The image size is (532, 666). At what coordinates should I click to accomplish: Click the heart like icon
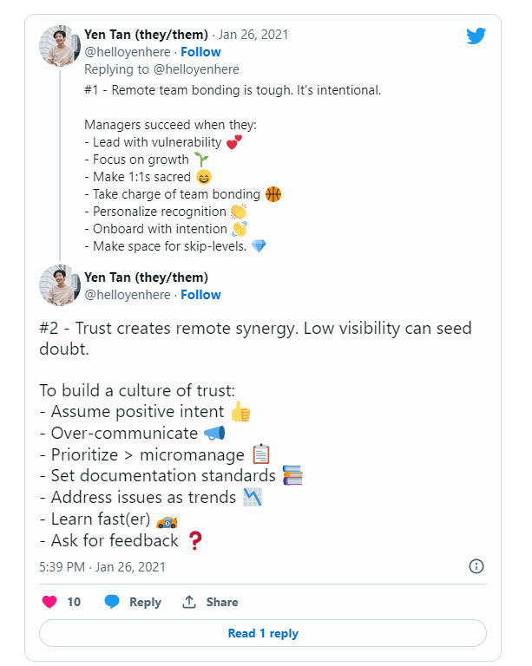49,602
